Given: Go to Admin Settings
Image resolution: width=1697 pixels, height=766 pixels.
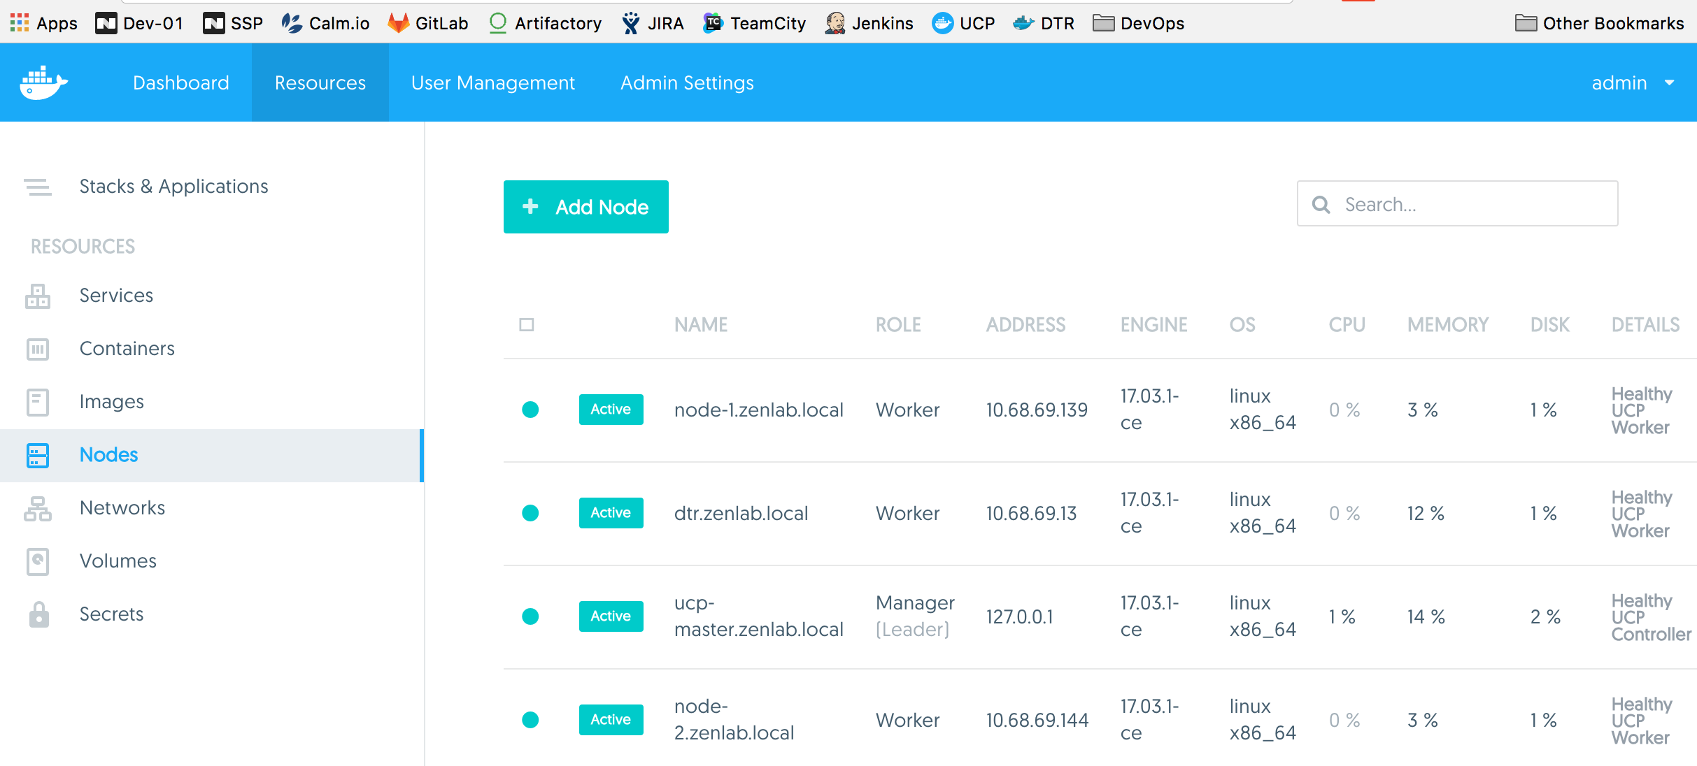Looking at the screenshot, I should tap(687, 83).
